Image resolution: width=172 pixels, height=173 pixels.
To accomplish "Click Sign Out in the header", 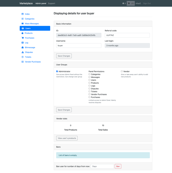I will pos(147,4).
